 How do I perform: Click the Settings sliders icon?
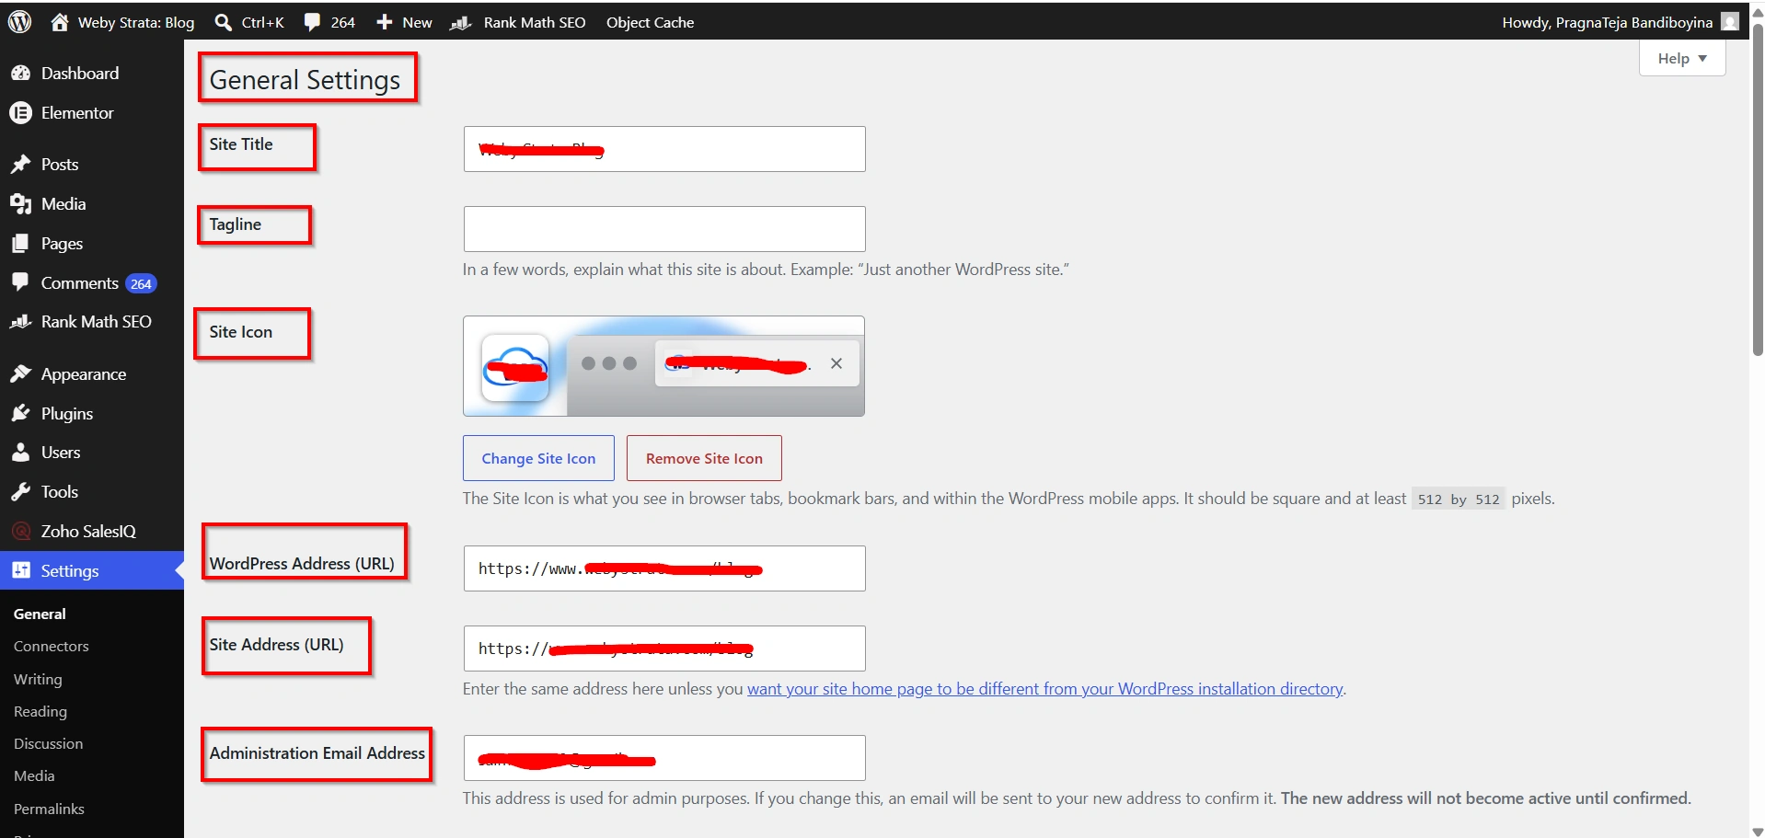pyautogui.click(x=20, y=570)
